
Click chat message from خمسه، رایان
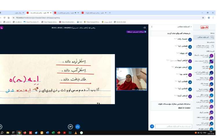click(183, 39)
